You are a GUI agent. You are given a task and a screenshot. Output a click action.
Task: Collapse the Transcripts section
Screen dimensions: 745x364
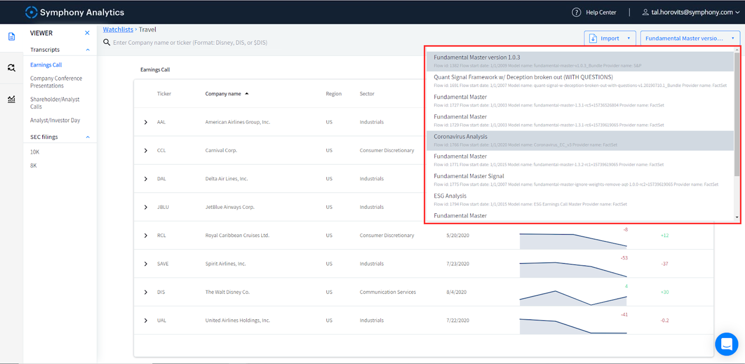pyautogui.click(x=88, y=50)
